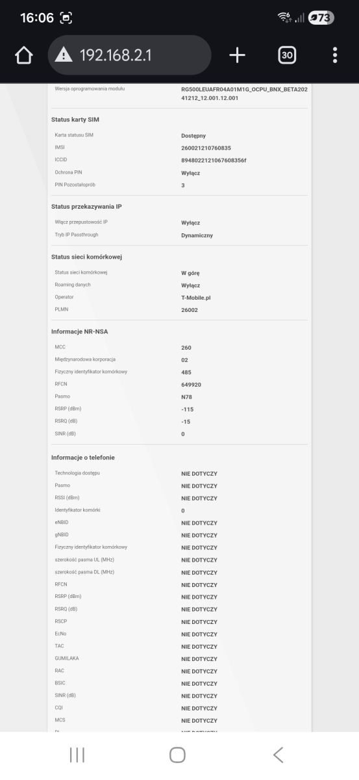
Task: Select the ICCID number value
Action: [214, 161]
